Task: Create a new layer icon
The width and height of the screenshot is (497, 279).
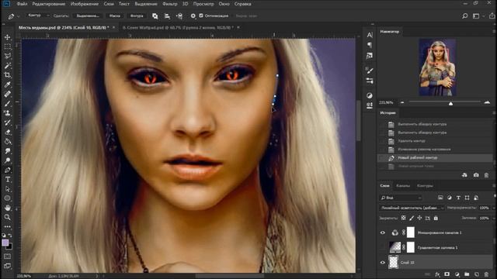Action: coord(477,274)
